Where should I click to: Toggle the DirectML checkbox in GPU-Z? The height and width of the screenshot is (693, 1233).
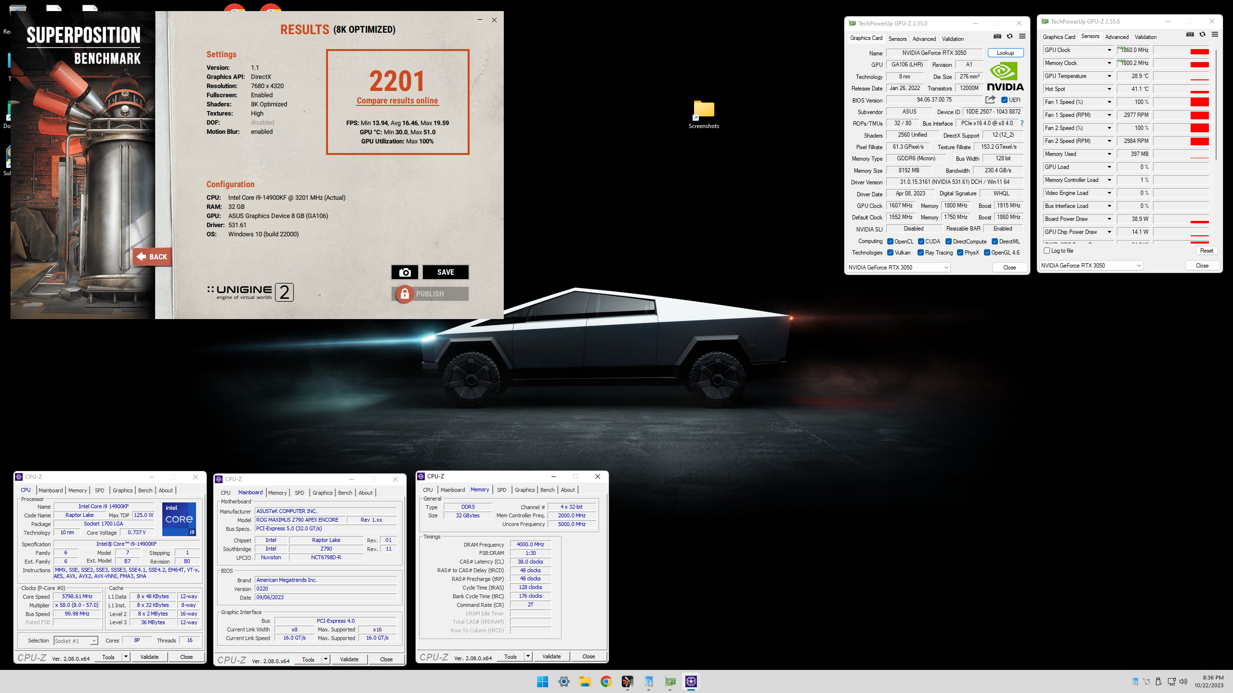tap(995, 242)
